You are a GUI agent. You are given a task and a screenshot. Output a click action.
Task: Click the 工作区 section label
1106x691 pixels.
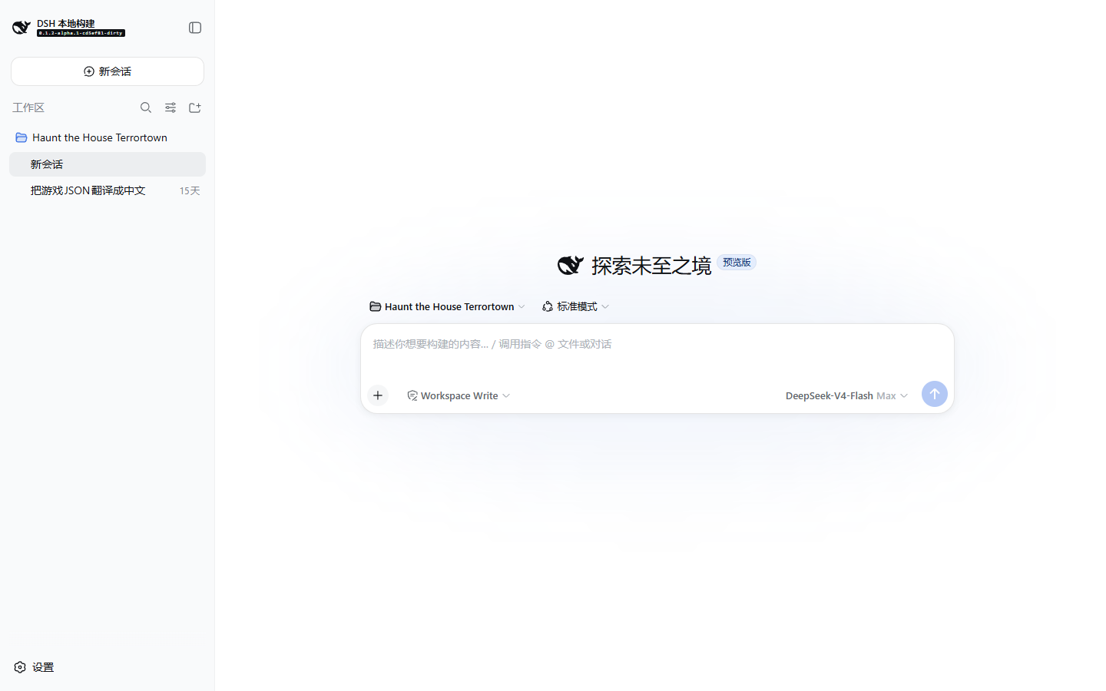[x=28, y=107]
